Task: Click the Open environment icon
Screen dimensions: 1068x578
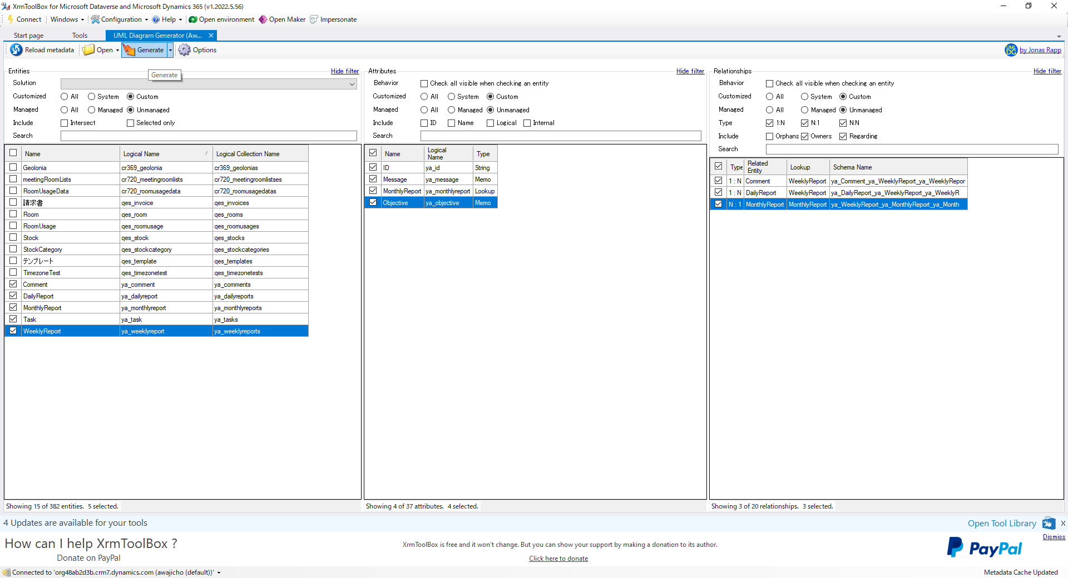Action: click(193, 19)
